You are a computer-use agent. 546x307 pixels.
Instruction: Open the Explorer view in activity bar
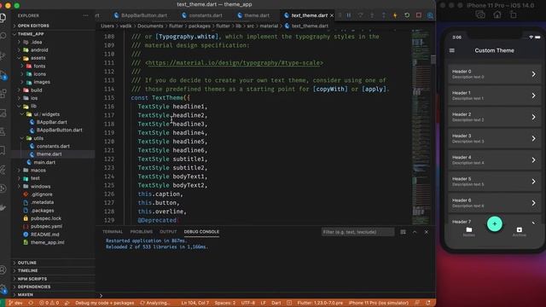pyautogui.click(x=2, y=17)
